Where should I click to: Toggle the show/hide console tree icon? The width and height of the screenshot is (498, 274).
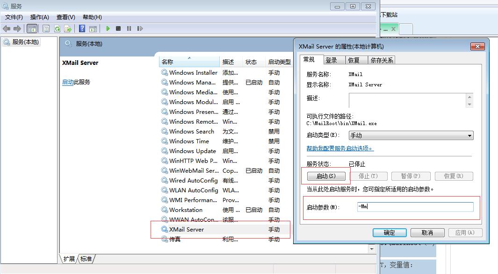coord(32,28)
